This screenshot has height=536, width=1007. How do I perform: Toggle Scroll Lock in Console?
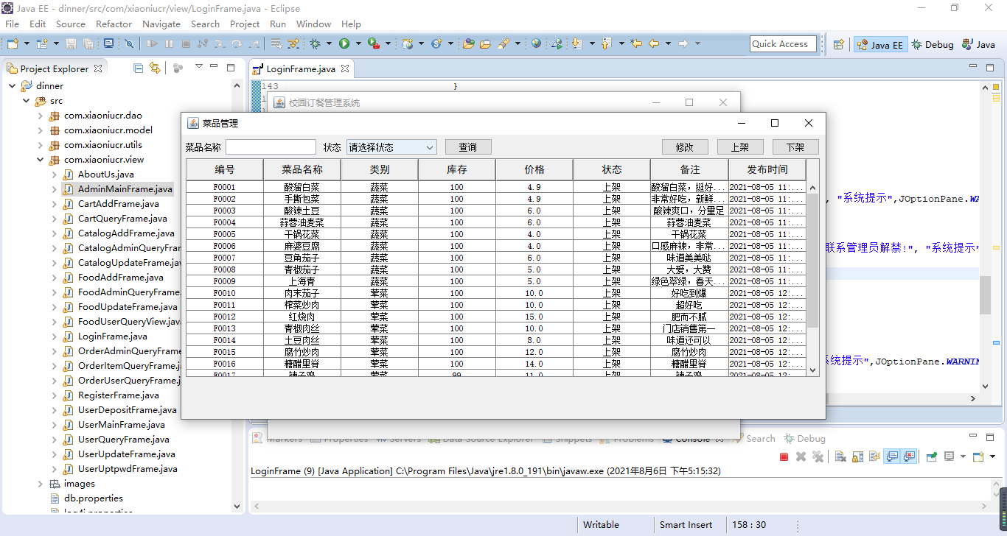pos(857,456)
